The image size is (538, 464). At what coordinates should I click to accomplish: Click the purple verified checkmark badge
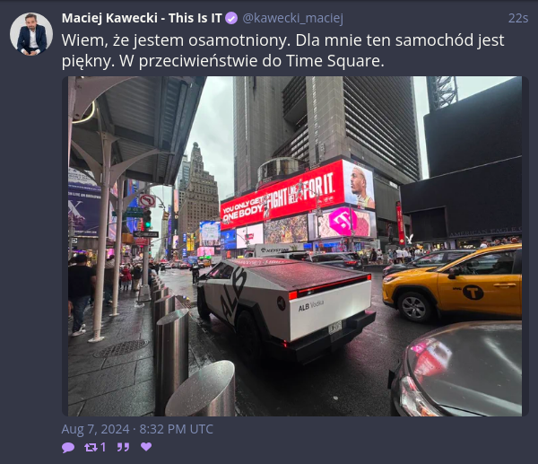(x=231, y=18)
